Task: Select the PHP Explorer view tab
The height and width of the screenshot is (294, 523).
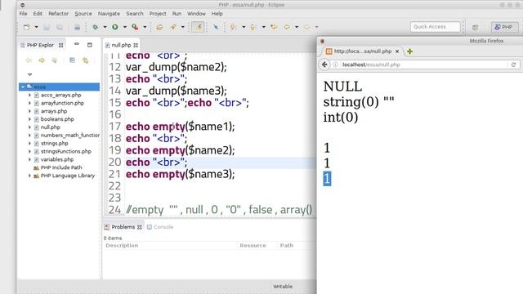Action: (x=41, y=45)
